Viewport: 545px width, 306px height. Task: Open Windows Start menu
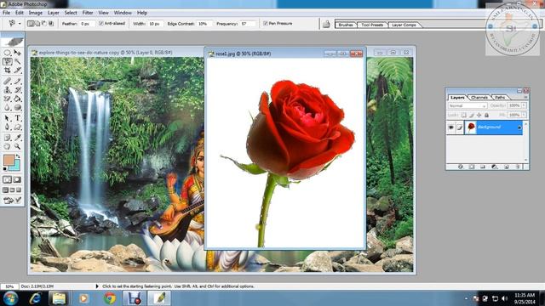point(10,298)
